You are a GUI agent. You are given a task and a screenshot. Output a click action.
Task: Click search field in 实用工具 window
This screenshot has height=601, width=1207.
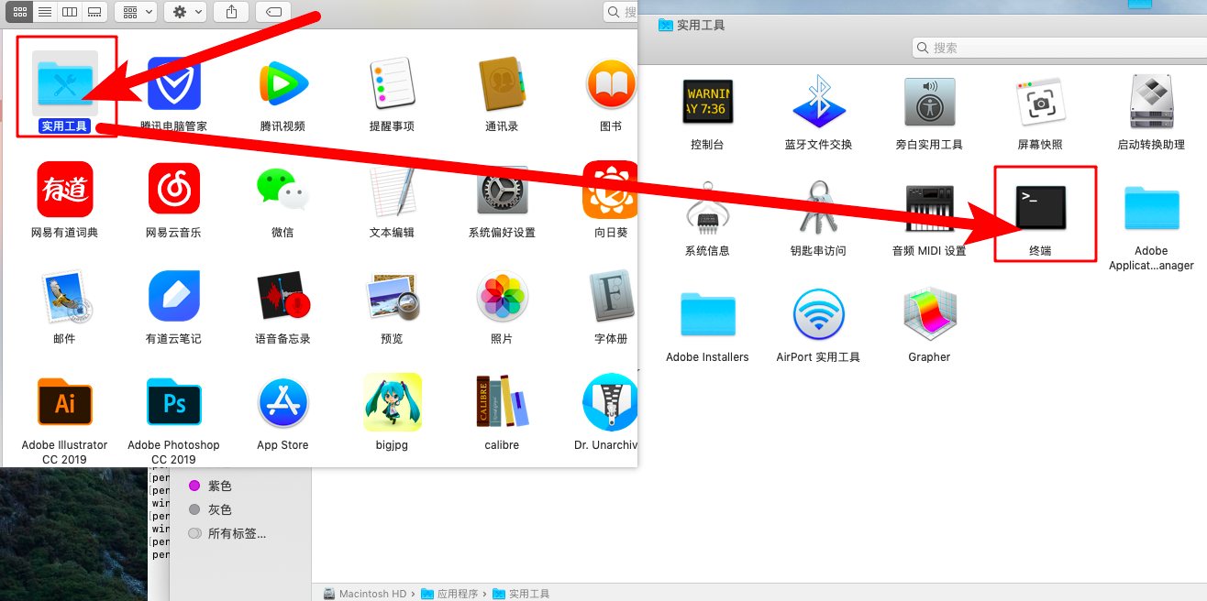(x=1059, y=48)
